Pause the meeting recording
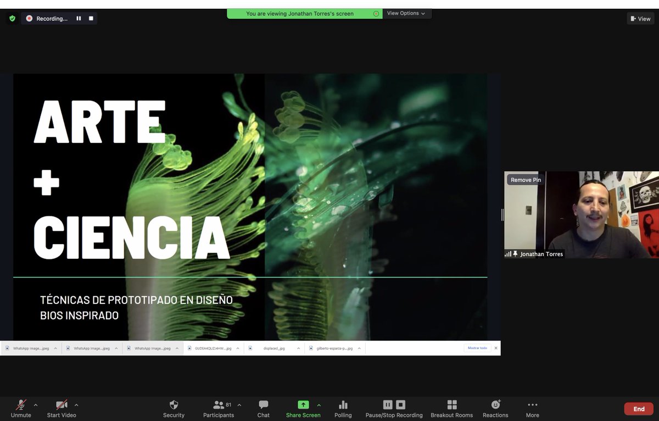The image size is (659, 421). [x=388, y=404]
